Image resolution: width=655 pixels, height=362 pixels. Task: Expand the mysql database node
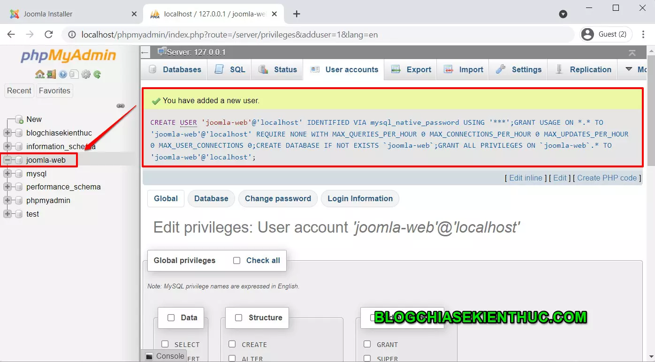pyautogui.click(x=8, y=174)
